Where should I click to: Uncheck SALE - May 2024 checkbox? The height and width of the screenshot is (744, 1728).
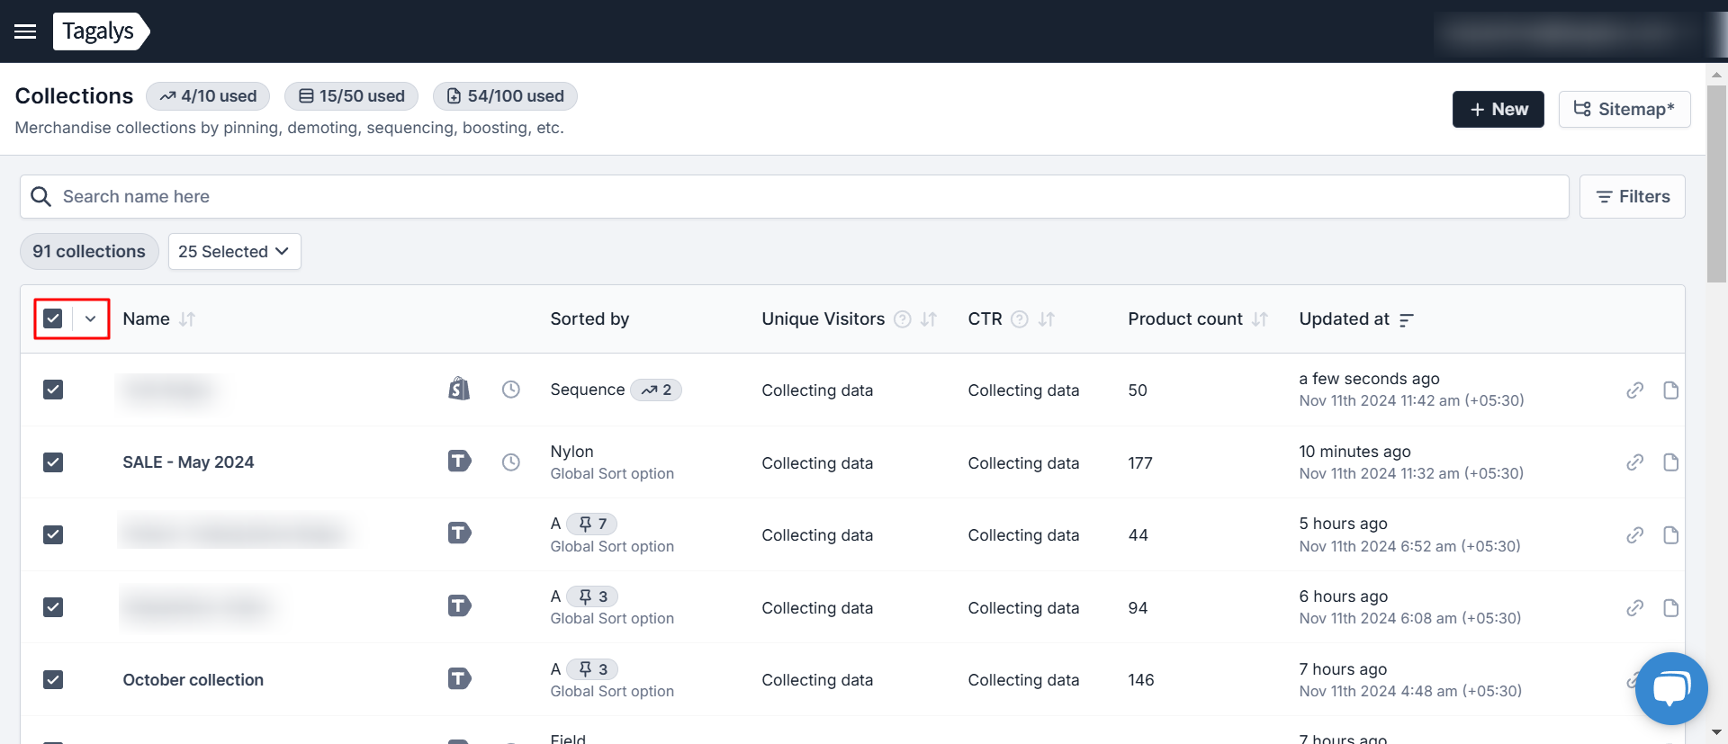point(53,462)
